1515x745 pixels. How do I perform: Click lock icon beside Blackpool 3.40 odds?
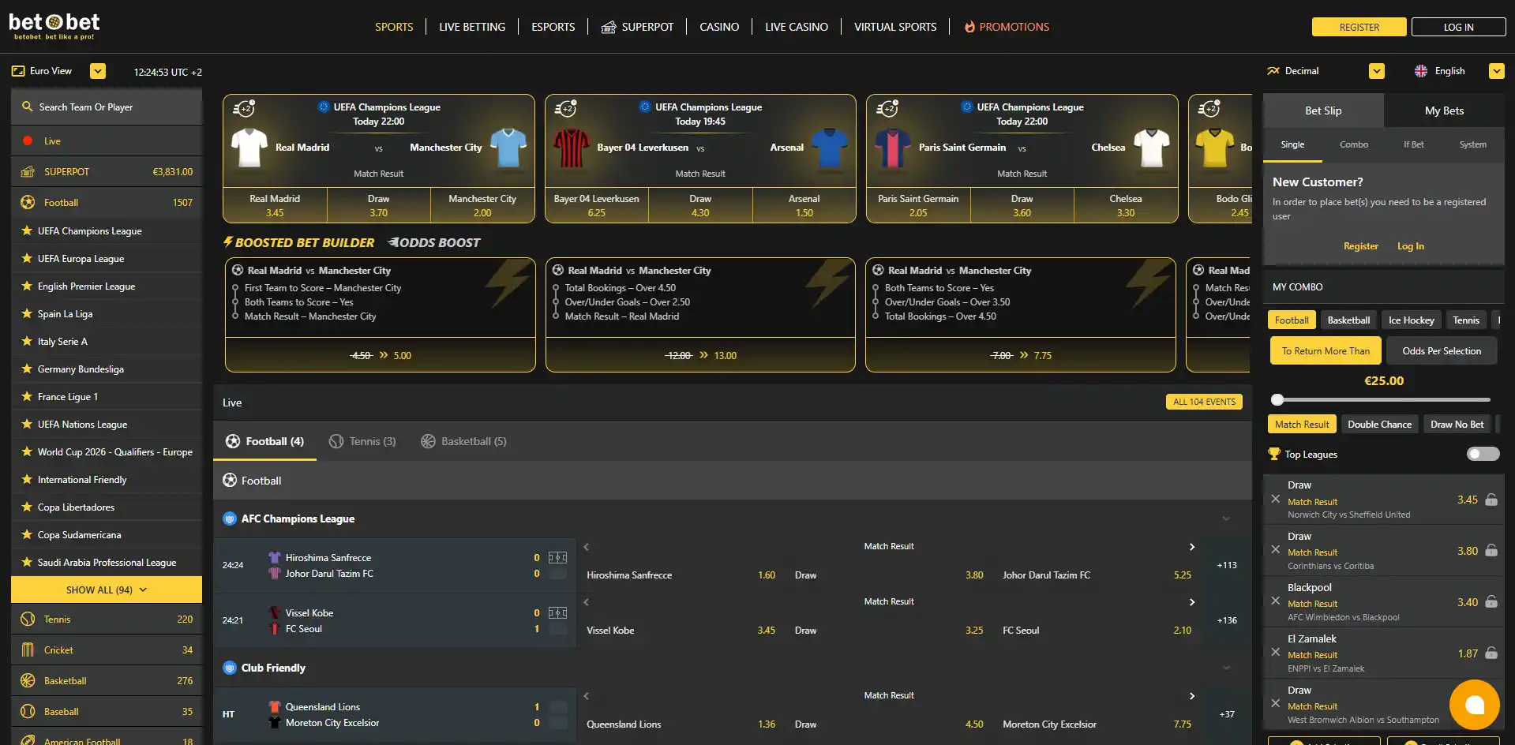point(1491,601)
